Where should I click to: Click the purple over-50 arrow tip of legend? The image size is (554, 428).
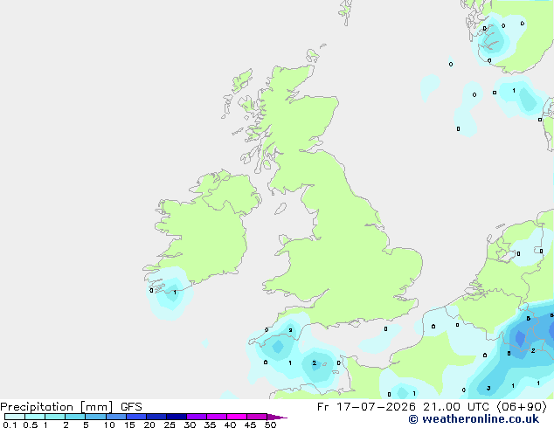[x=276, y=417]
